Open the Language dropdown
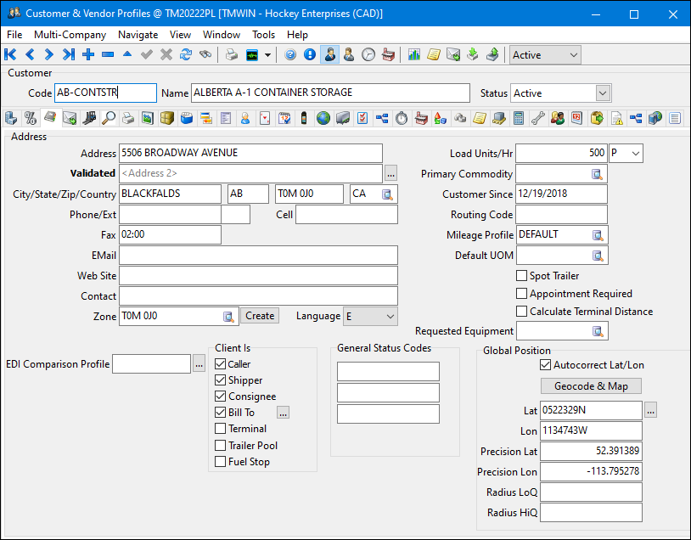 point(390,316)
